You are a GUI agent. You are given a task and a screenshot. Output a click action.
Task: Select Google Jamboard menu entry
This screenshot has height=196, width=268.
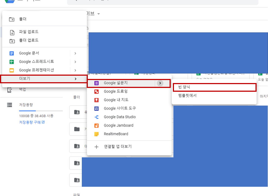[x=129, y=126]
